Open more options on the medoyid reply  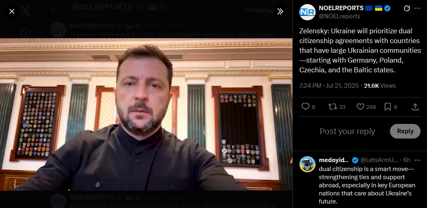[x=418, y=160]
